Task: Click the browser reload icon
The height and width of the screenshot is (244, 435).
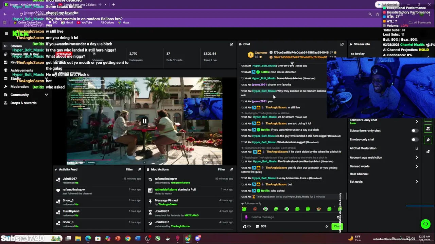Action: pos(21,14)
